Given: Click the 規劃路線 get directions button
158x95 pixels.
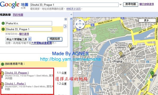Looking at the screenshot, I should (x=55, y=39).
